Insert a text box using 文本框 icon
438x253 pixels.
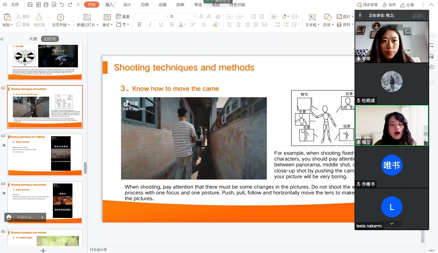pos(312,18)
